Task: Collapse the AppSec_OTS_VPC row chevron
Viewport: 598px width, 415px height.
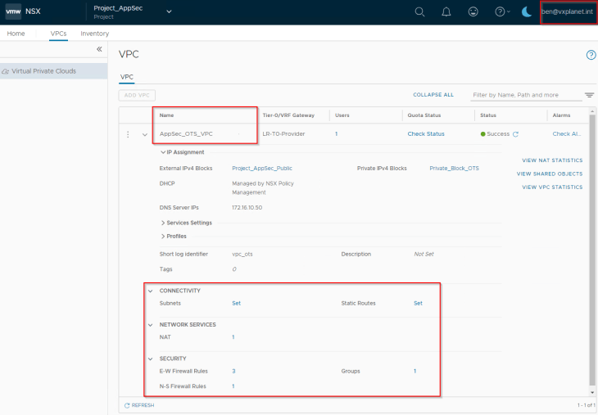Action: coord(145,134)
